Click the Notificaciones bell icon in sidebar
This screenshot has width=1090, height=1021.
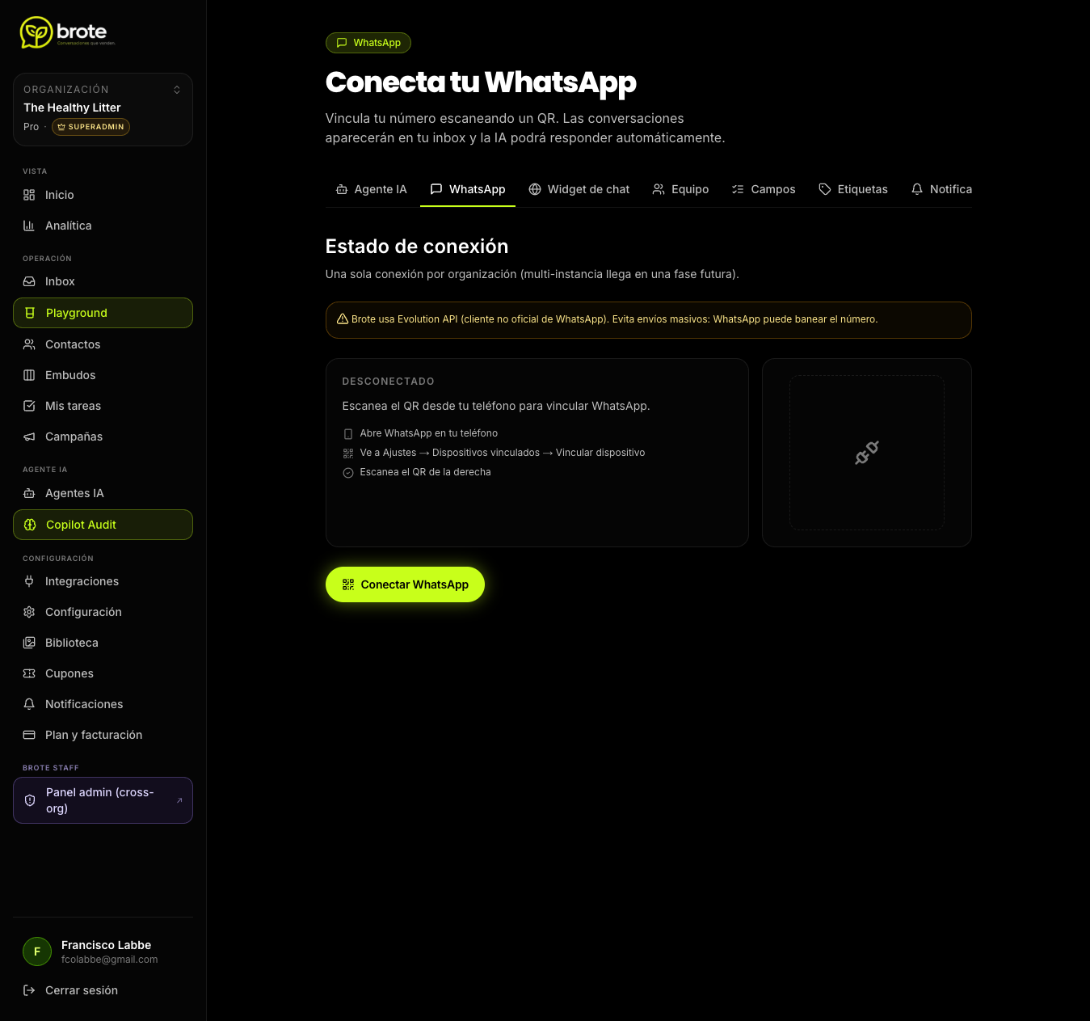pos(29,704)
